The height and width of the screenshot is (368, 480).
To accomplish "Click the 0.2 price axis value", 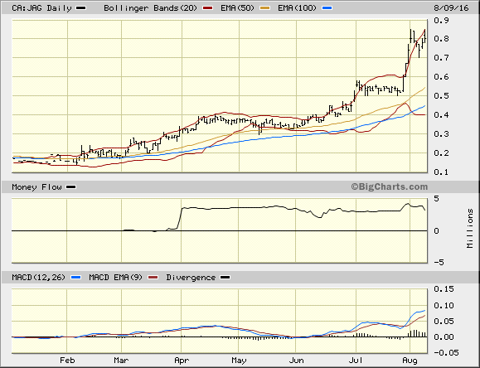I will [441, 153].
